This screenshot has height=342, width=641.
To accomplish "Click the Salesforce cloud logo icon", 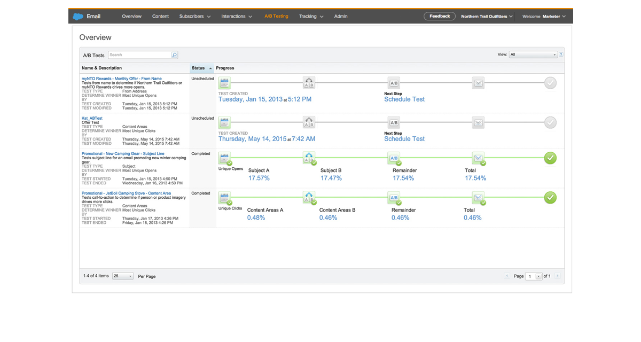I will pos(78,17).
